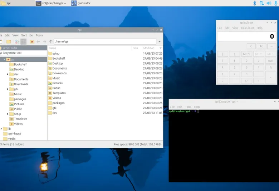Select Home Folder in places panel
279x191 pixels.
pyautogui.click(x=24, y=48)
